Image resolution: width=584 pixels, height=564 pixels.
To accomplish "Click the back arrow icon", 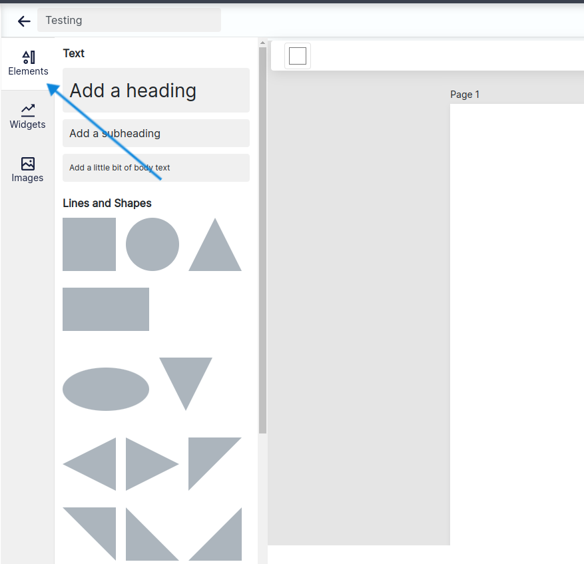I will [24, 21].
